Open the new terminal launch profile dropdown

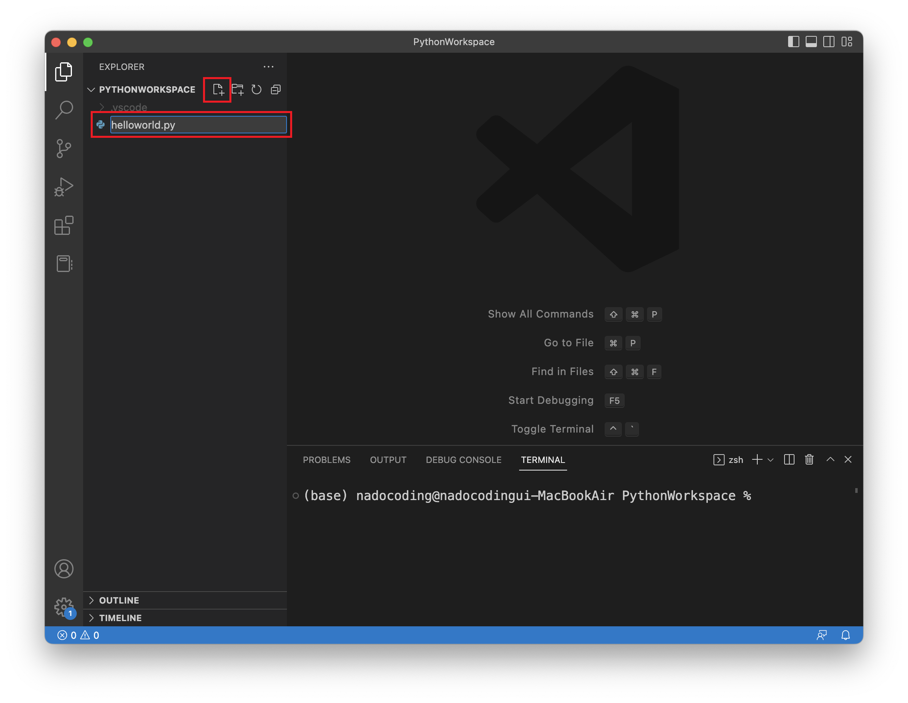coord(771,459)
